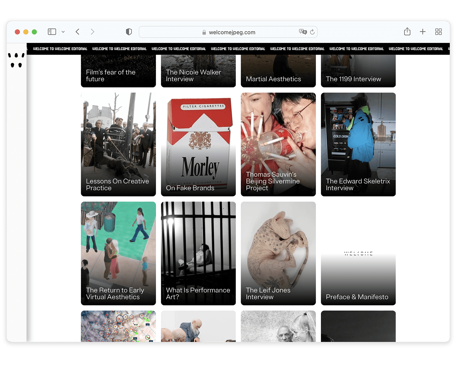
Task: Click the Welcome Editorial marquee banner
Action: point(238,49)
